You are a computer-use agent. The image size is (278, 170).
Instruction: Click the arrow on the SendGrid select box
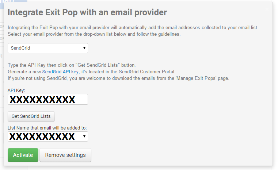point(84,48)
